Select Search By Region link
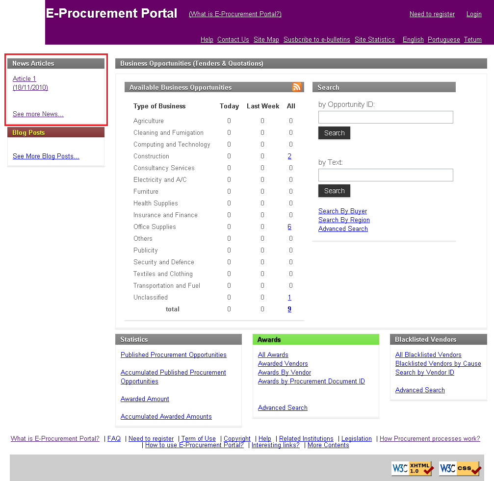This screenshot has height=481, width=494. [x=344, y=220]
